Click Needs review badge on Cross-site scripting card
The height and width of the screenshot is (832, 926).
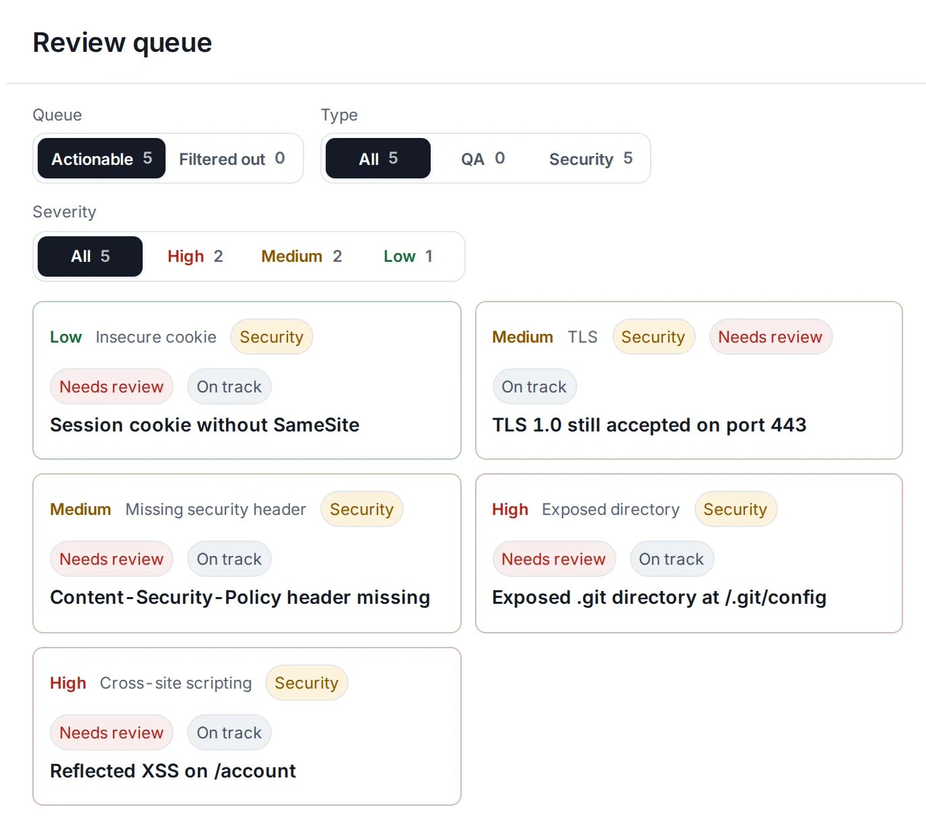click(x=112, y=732)
